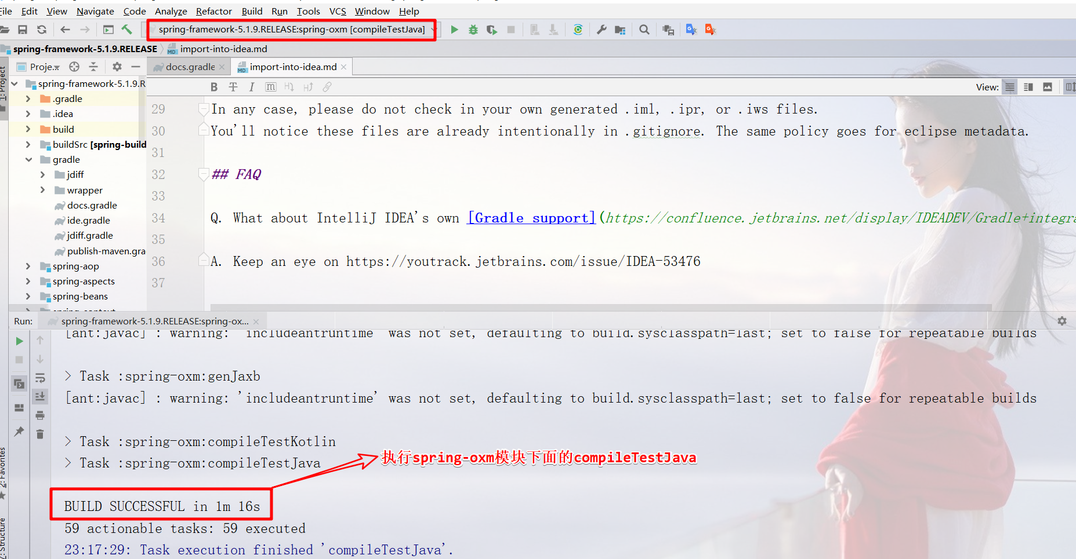Apply italic with the I formatting icon
Image resolution: width=1076 pixels, height=559 pixels.
tap(251, 87)
